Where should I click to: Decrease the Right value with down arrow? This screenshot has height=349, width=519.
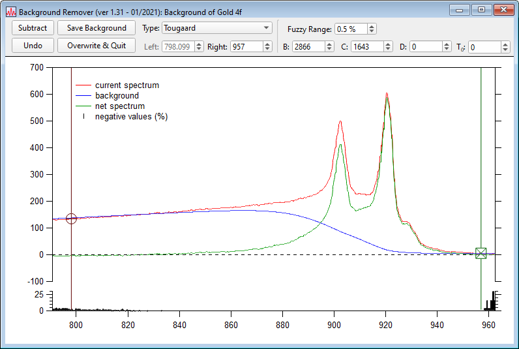point(267,50)
